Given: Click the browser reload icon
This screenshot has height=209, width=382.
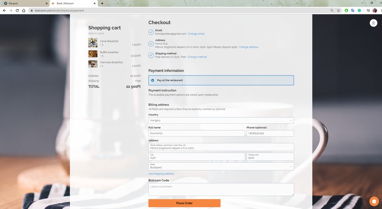Looking at the screenshot, I should click(x=17, y=10).
